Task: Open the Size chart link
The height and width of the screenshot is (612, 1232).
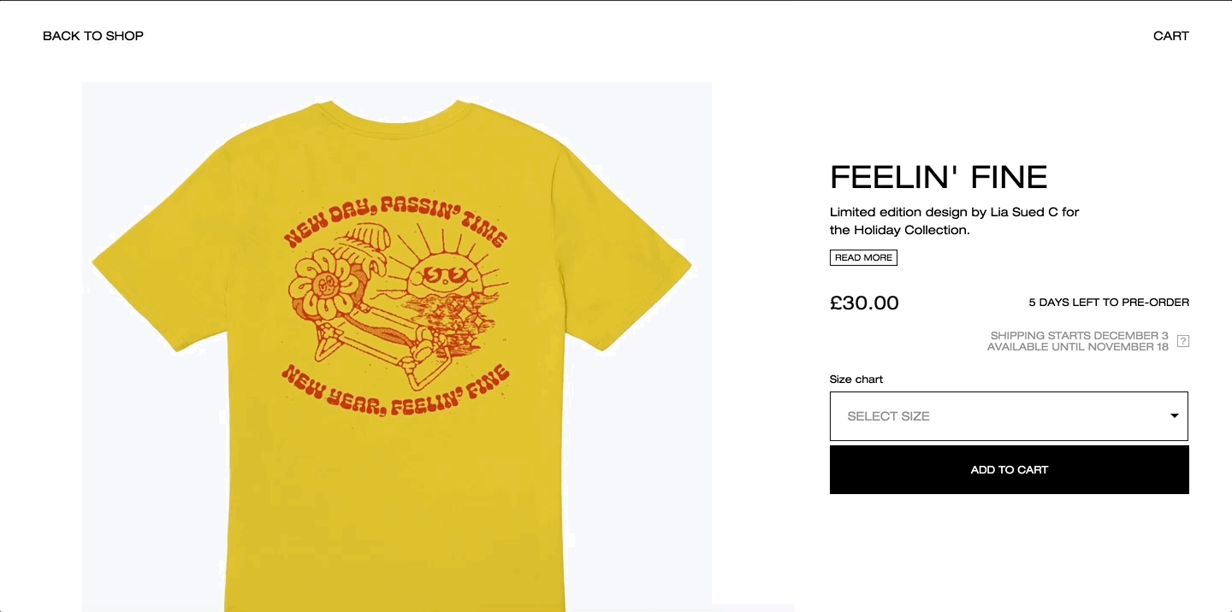Action: tap(856, 380)
